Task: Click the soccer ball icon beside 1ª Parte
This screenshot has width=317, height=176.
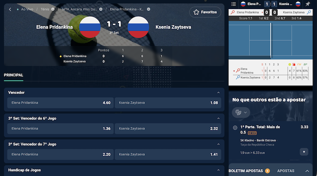Action: coord(235,127)
